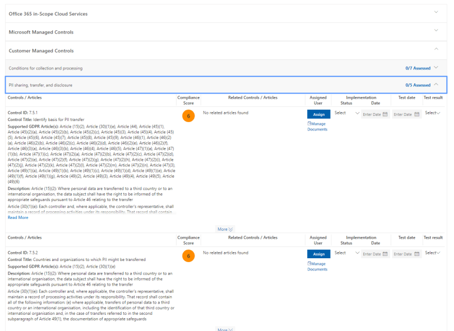Image resolution: width=454 pixels, height=331 pixels.
Task: Expand More below control 7.5.1 details
Action: coord(224,229)
